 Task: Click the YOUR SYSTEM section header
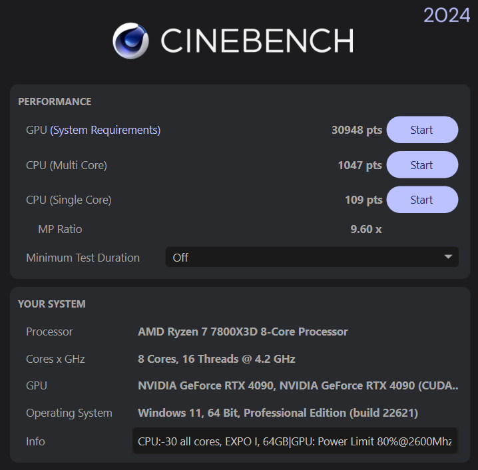tap(52, 304)
